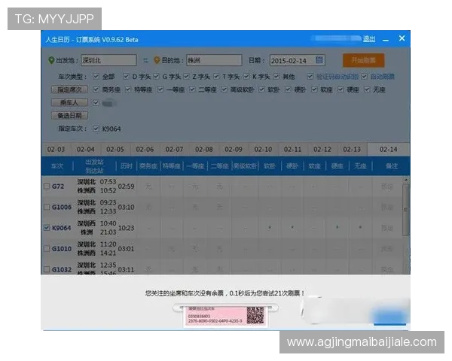
Task: Switch to the 02-09 date tab
Action: point(234,150)
